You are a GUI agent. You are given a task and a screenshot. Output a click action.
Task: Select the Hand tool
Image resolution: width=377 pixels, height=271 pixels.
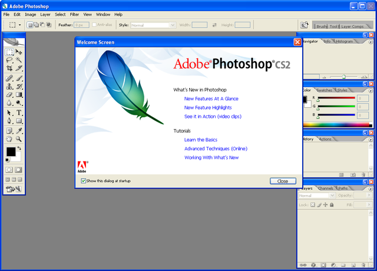(9, 139)
